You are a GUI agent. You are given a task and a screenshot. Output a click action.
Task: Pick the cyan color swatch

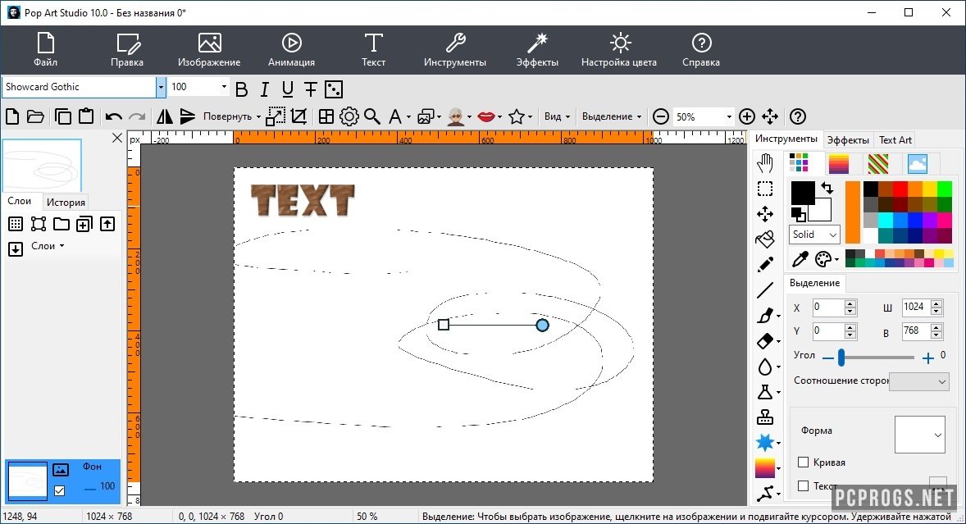pos(885,220)
